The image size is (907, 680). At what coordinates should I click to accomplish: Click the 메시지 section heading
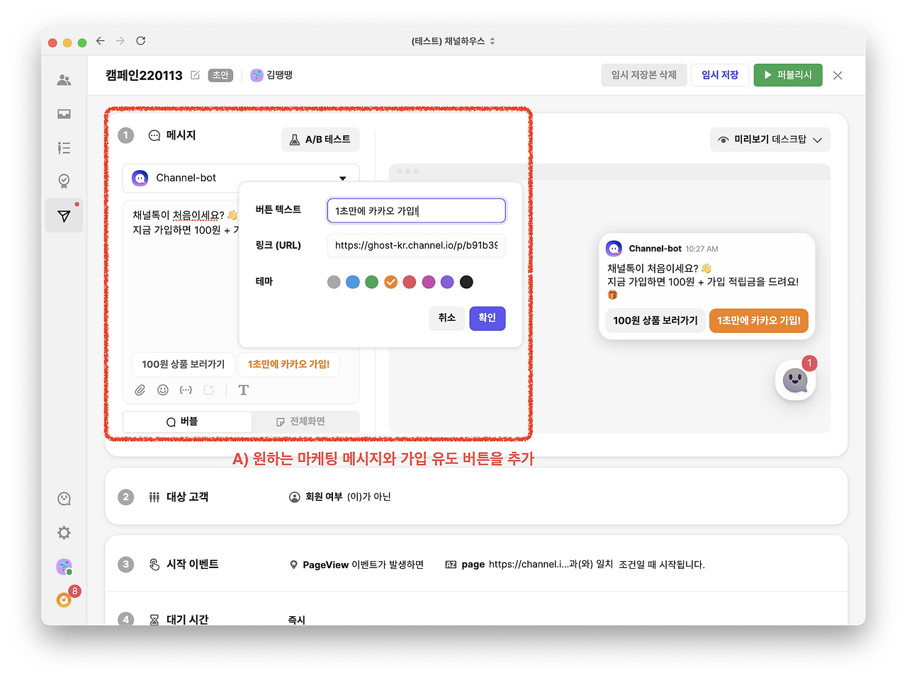[181, 135]
